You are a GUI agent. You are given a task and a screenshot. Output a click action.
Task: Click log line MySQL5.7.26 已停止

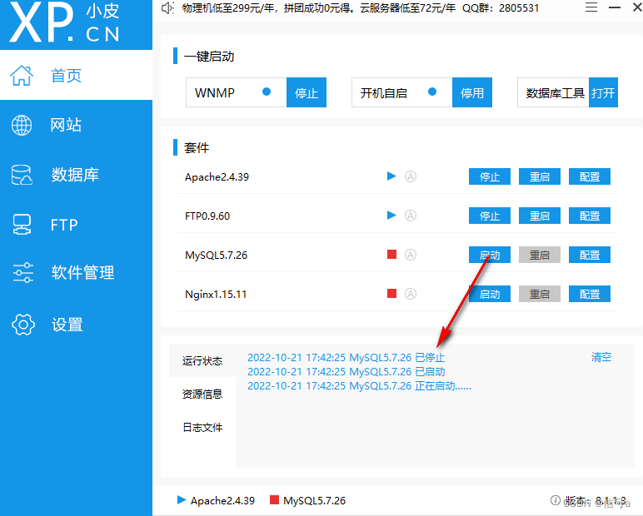pos(346,357)
